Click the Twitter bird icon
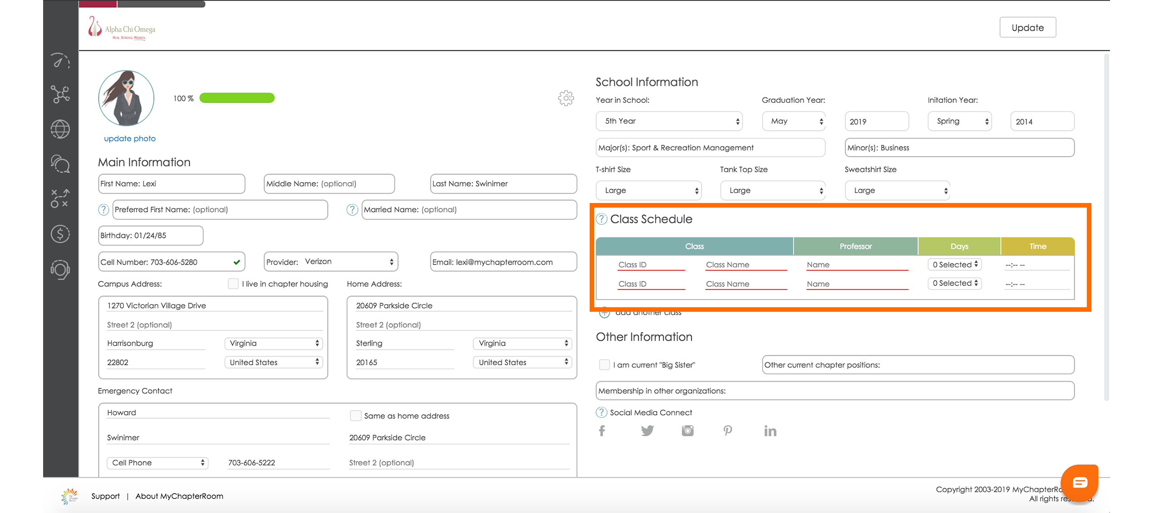Screen dimensions: 1154x513 coord(647,431)
